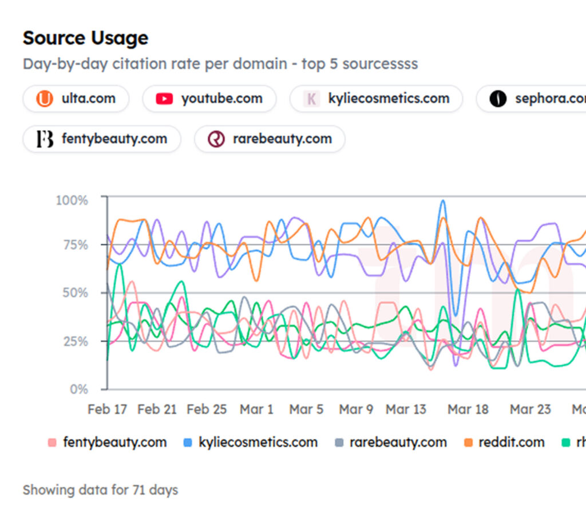Select the fentybeauty.com source chip
The image size is (586, 522).
tap(102, 139)
